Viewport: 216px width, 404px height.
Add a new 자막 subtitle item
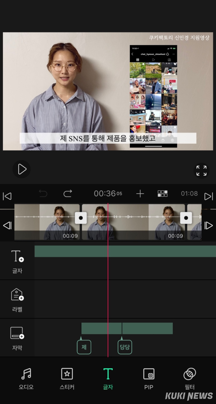[x=17, y=338]
